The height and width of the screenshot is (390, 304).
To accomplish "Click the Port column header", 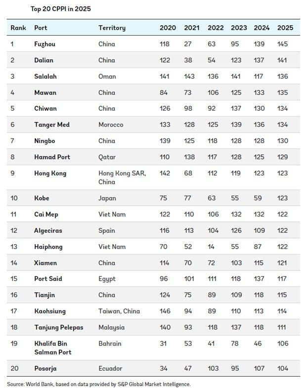I will coord(41,28).
